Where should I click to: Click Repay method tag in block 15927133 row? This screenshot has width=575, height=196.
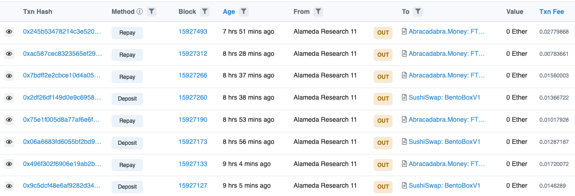127,165
